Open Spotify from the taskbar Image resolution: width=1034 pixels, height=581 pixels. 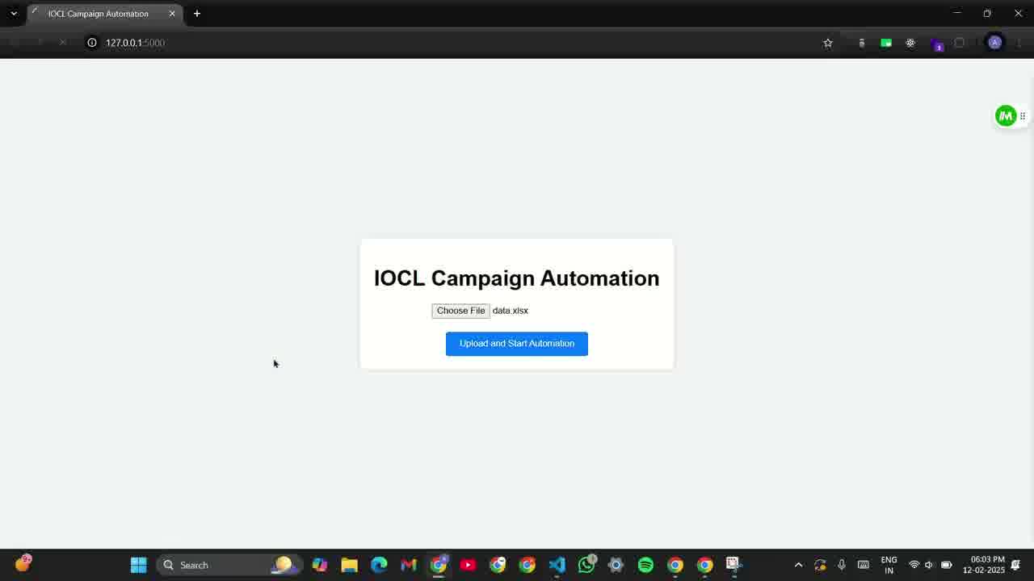(645, 565)
